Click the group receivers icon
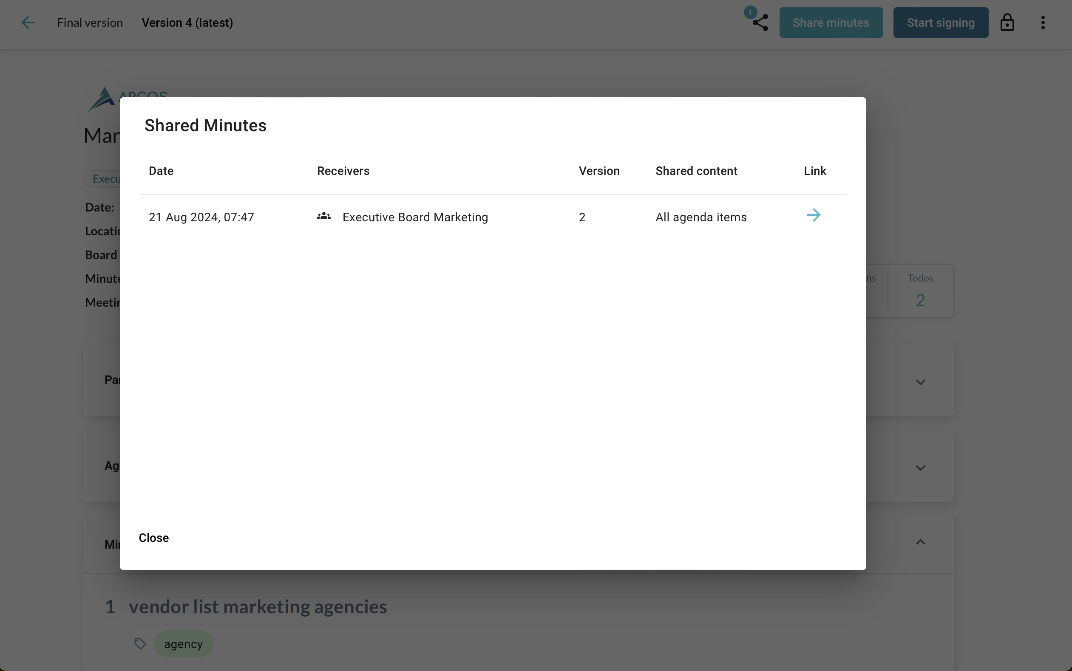This screenshot has height=671, width=1072. click(324, 216)
